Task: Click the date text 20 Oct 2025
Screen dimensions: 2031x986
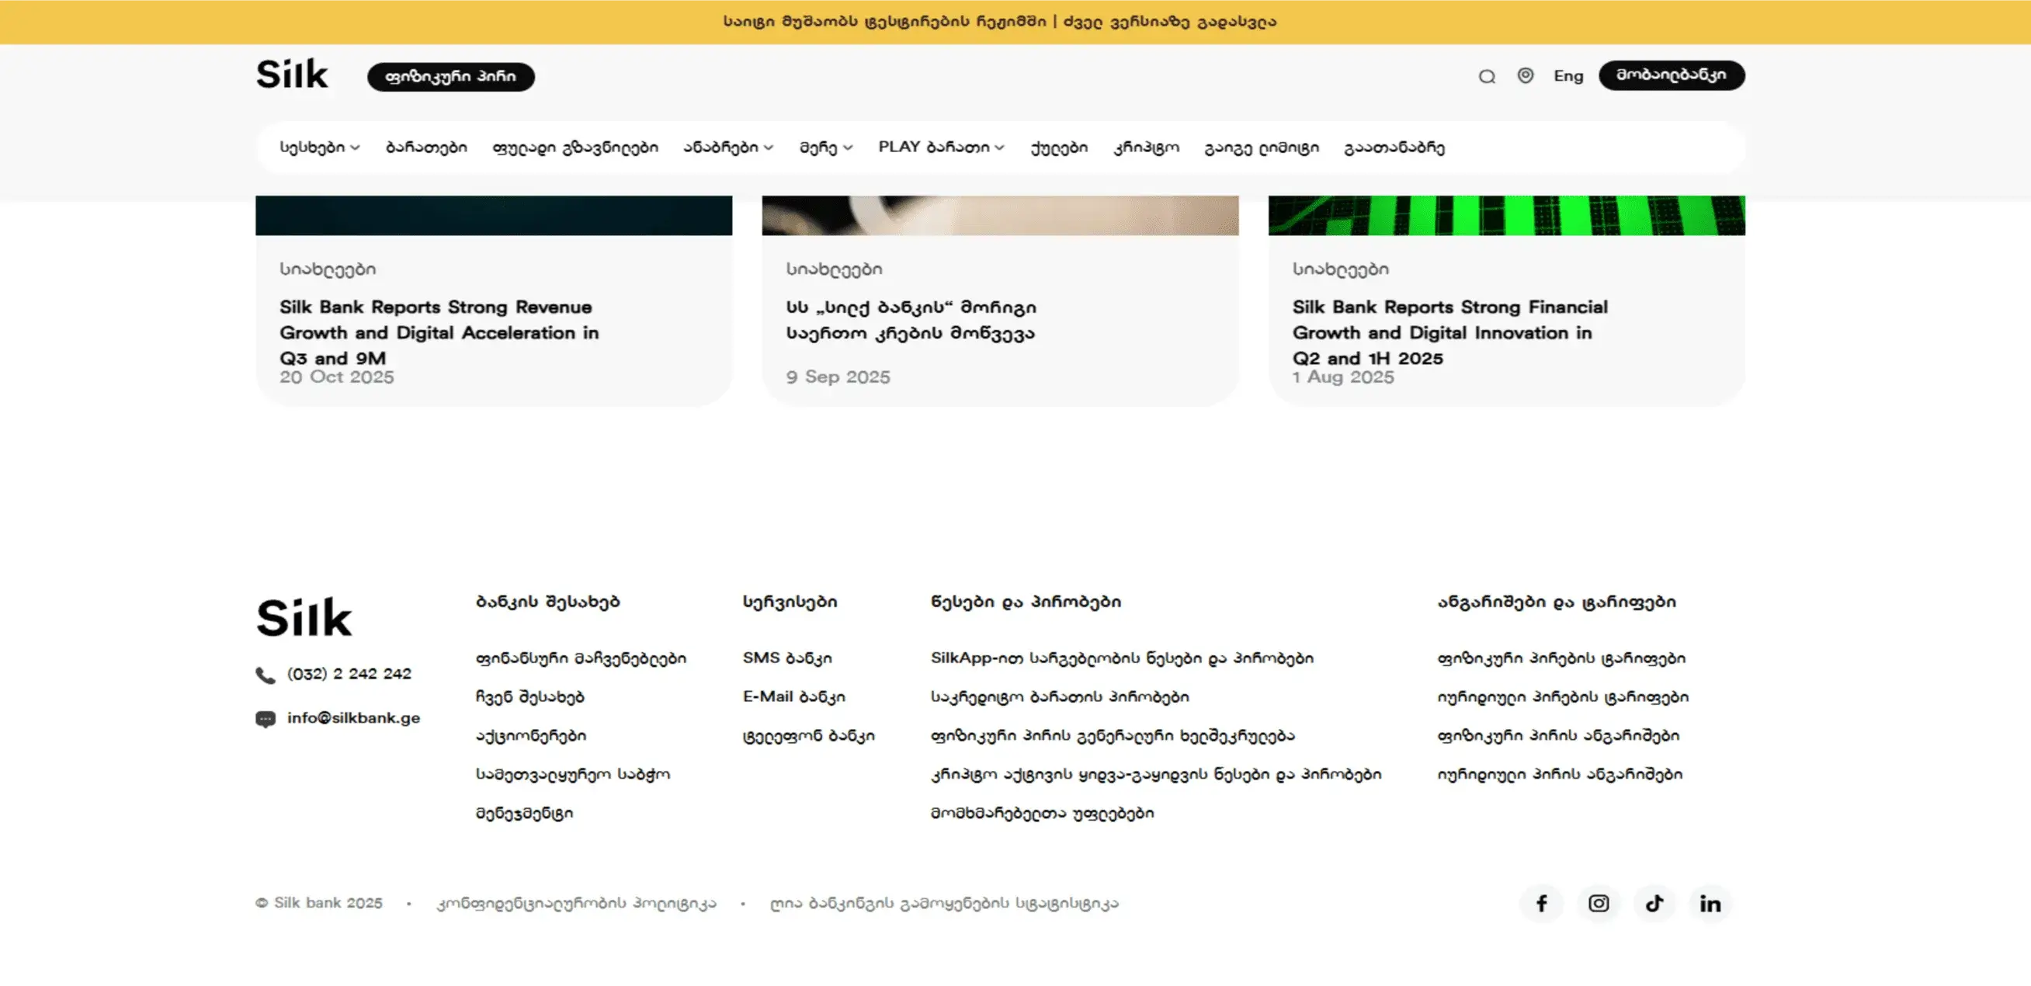Action: tap(337, 377)
